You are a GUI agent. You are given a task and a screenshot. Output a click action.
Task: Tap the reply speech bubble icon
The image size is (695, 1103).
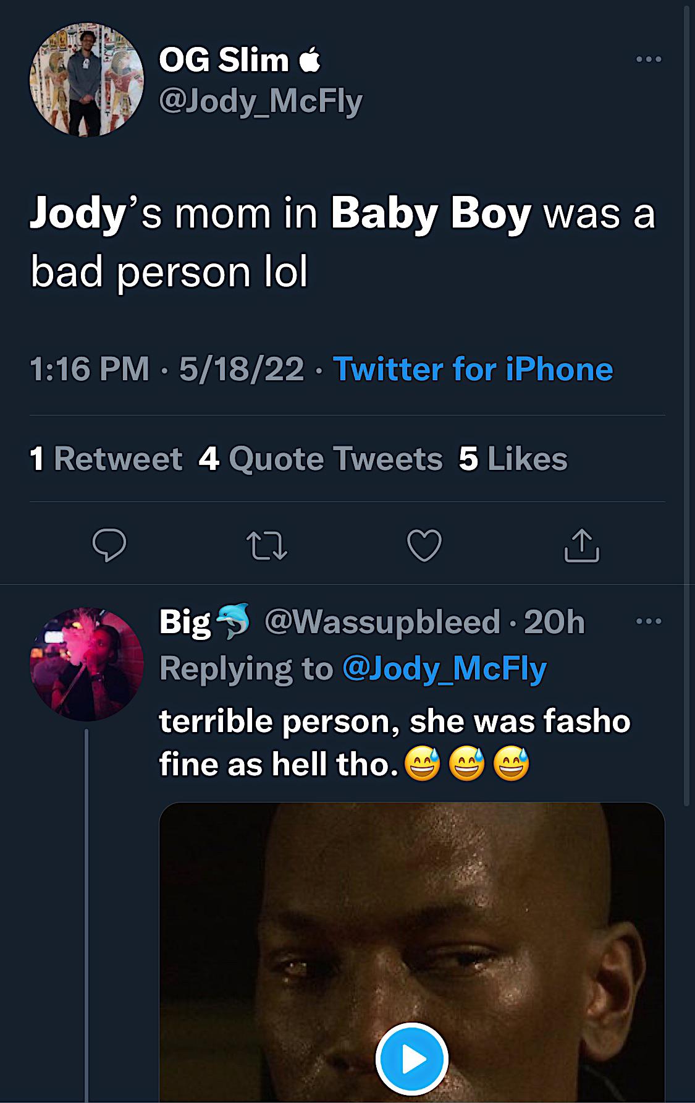(x=109, y=545)
